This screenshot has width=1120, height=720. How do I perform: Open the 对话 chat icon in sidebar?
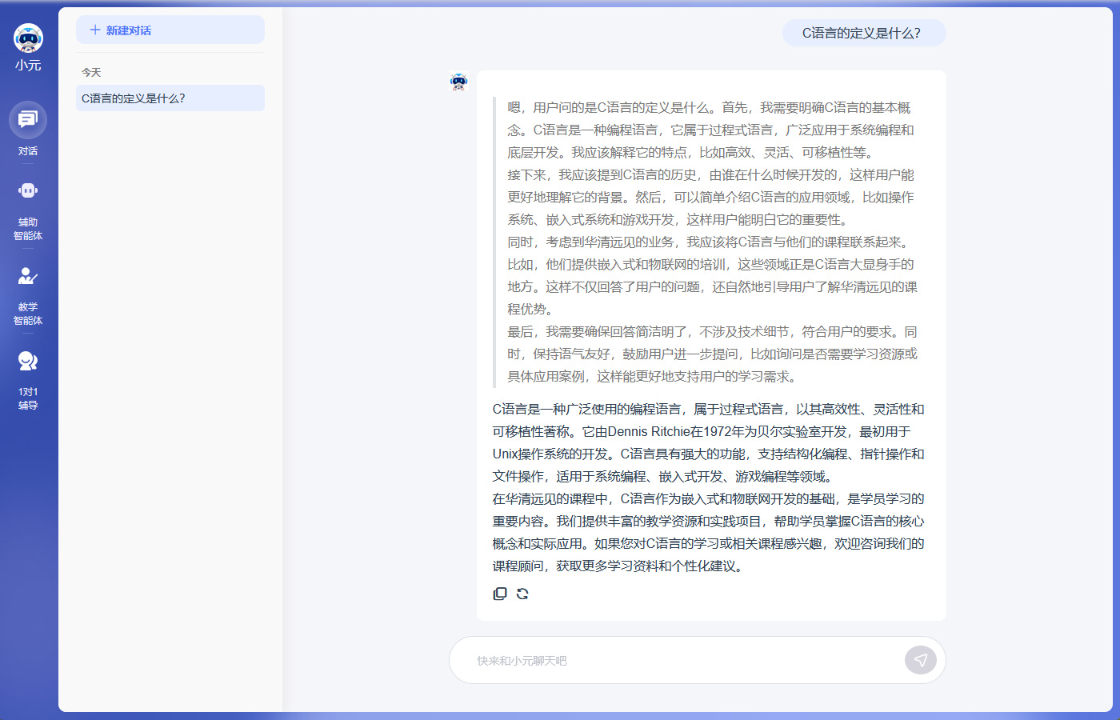pyautogui.click(x=28, y=120)
